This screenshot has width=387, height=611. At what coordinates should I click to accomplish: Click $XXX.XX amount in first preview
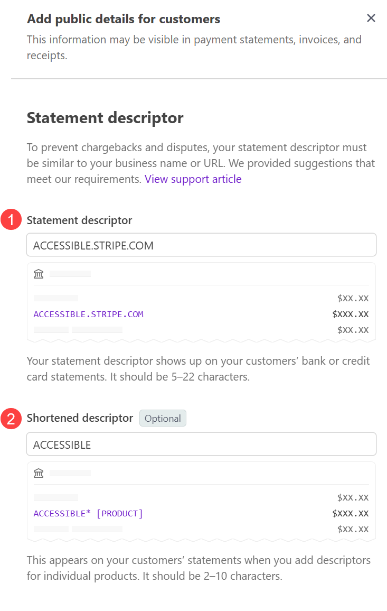coord(351,314)
